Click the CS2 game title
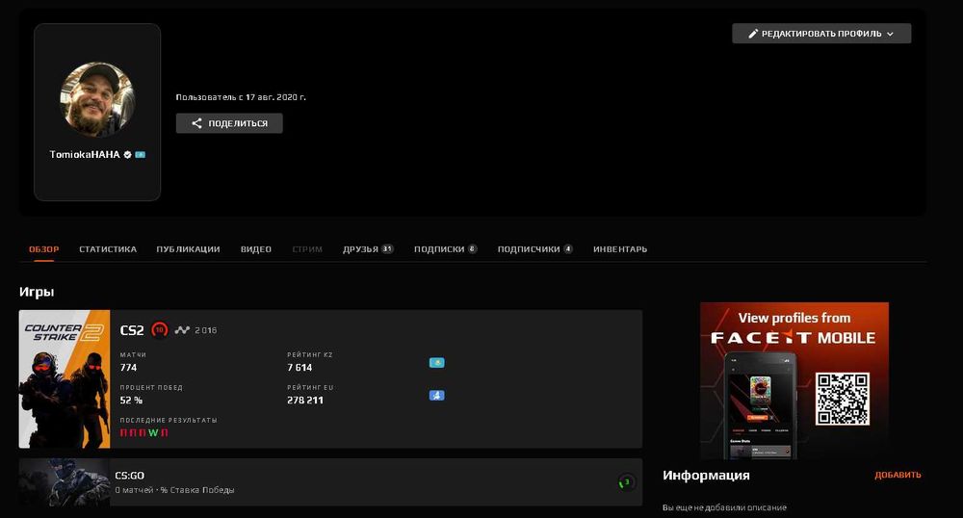The width and height of the screenshot is (963, 518). (132, 330)
